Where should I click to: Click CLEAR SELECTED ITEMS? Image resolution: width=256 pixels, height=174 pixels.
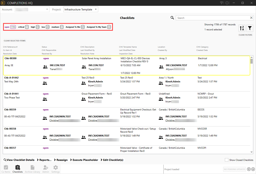15,41
